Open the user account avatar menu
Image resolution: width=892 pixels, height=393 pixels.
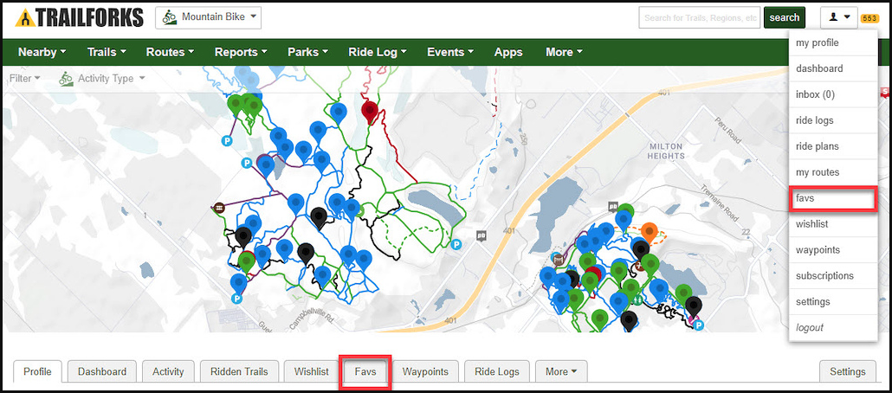pyautogui.click(x=839, y=17)
